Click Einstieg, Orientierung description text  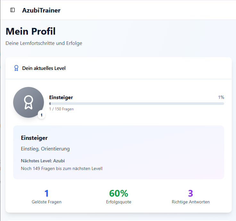(x=45, y=149)
